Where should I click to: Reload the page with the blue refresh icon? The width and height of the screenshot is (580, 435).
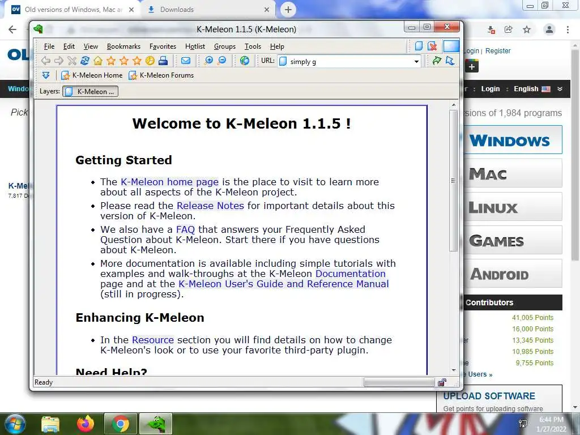pyautogui.click(x=85, y=61)
